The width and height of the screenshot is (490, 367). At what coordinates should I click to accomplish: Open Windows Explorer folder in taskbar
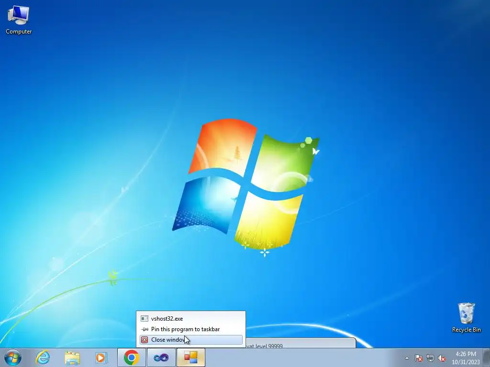coord(72,357)
